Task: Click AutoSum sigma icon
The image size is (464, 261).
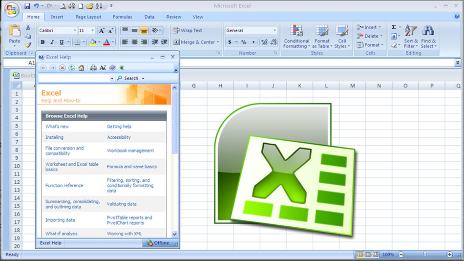Action: click(x=394, y=27)
